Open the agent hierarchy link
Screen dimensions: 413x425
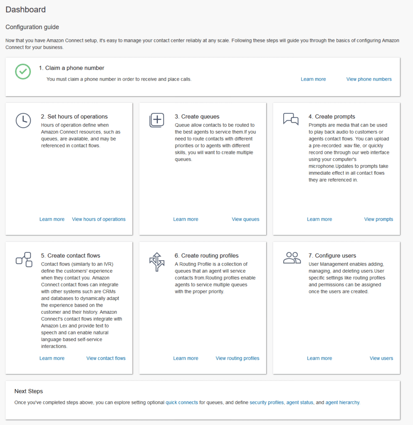point(342,403)
